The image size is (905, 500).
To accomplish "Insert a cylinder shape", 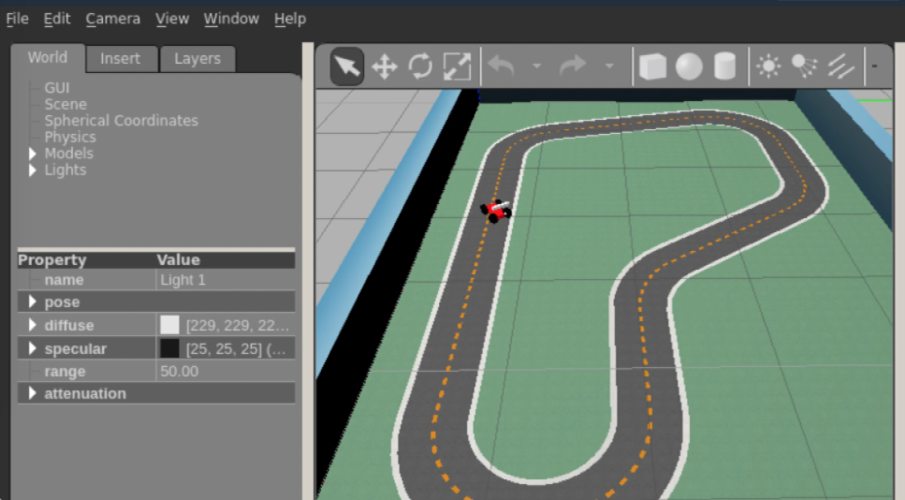I will pos(724,66).
